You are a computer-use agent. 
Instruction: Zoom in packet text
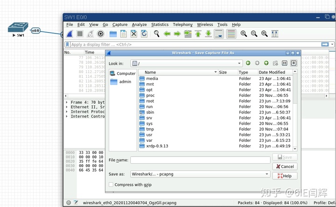(244, 34)
